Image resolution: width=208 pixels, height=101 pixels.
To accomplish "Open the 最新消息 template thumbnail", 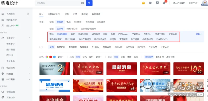I will [x=122, y=69].
